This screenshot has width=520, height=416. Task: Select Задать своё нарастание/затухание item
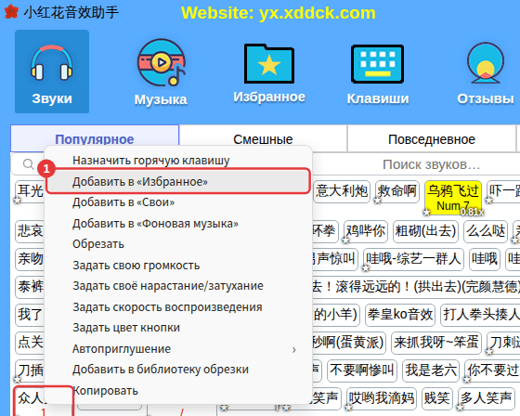[178, 286]
